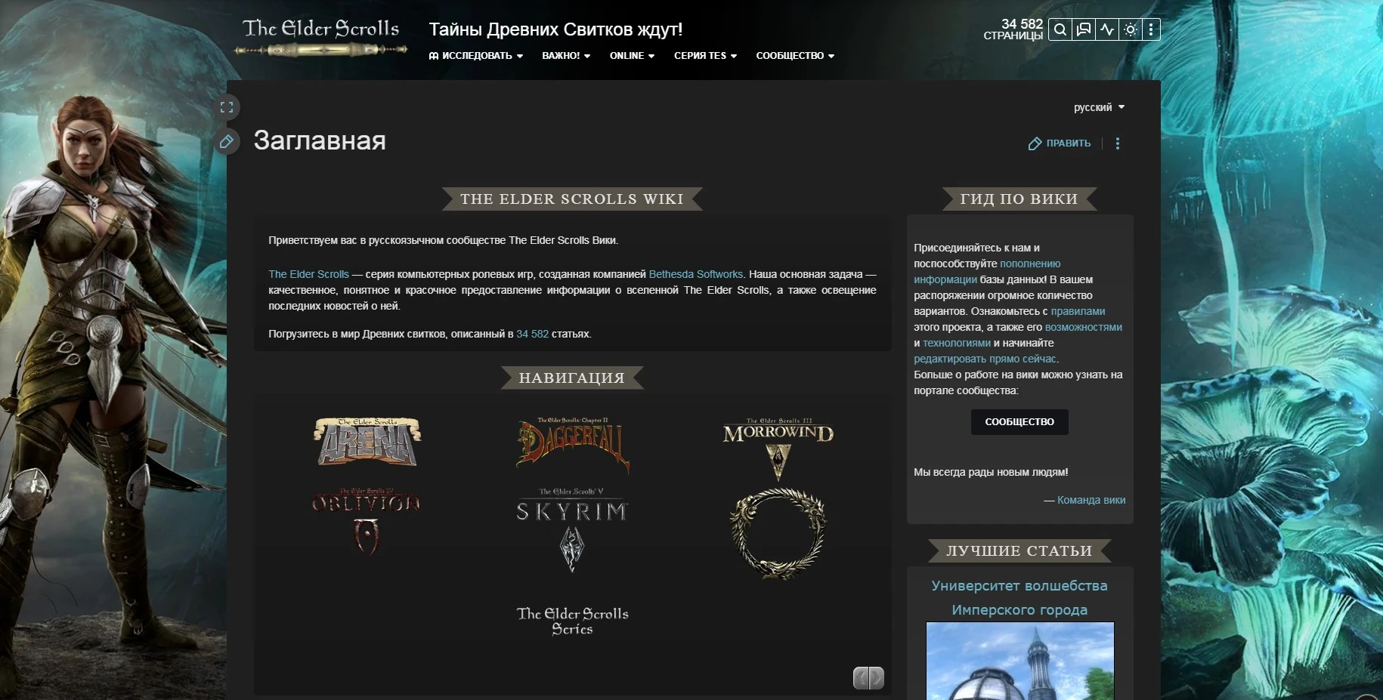Open the Arena game logo
1383x700 pixels.
pyautogui.click(x=367, y=442)
